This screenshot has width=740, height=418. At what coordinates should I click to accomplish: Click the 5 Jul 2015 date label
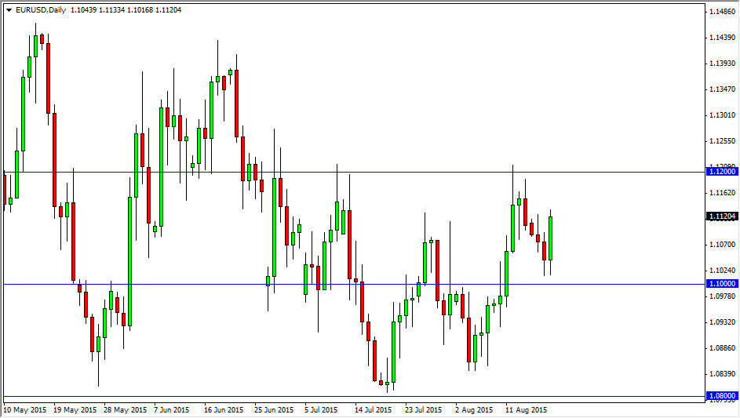pos(321,410)
